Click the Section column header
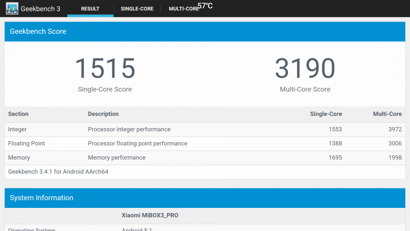This screenshot has width=410, height=231. click(18, 114)
